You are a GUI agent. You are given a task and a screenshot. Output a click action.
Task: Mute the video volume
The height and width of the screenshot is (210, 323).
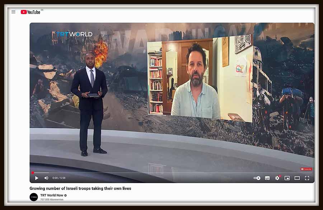point(46,178)
